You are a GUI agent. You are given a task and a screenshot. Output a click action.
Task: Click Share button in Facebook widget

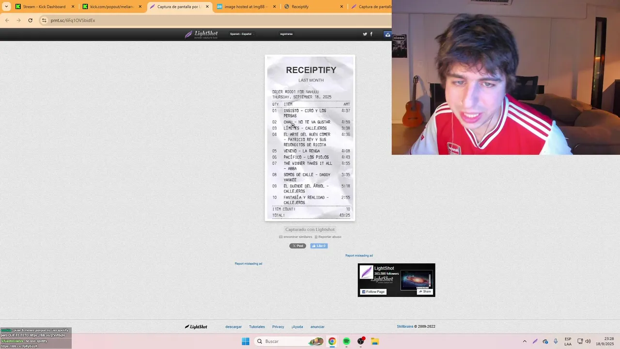pyautogui.click(x=424, y=292)
